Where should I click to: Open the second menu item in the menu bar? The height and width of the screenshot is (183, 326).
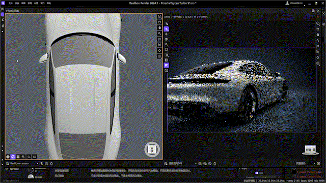tap(17, 4)
